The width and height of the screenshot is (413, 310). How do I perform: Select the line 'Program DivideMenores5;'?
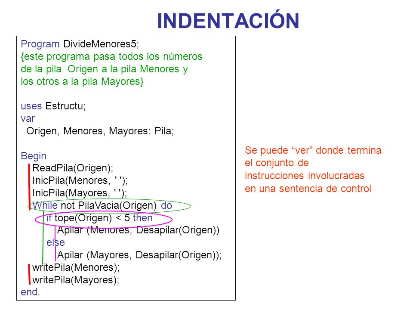point(80,44)
